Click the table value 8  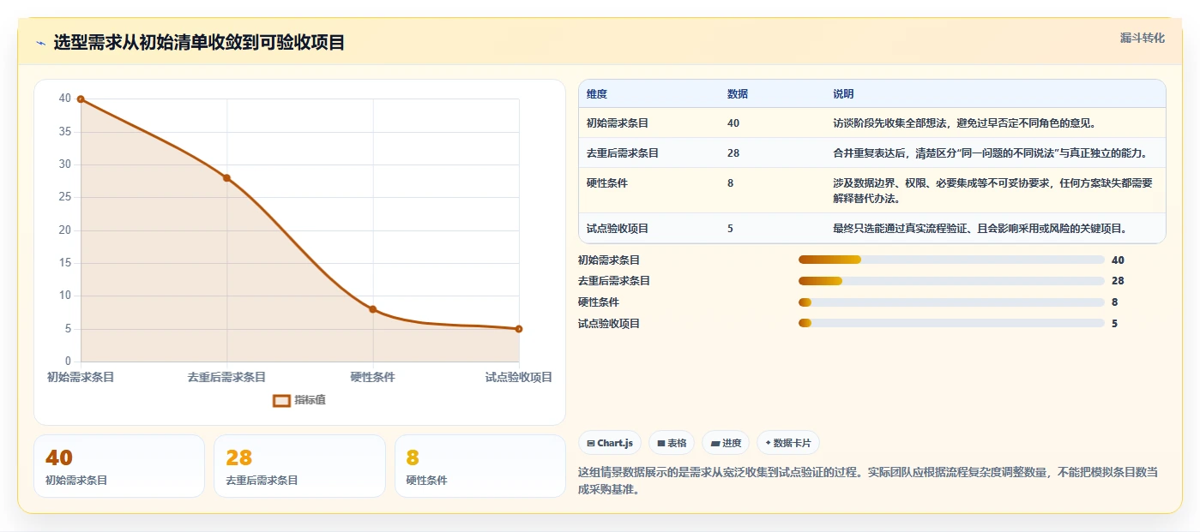click(730, 182)
